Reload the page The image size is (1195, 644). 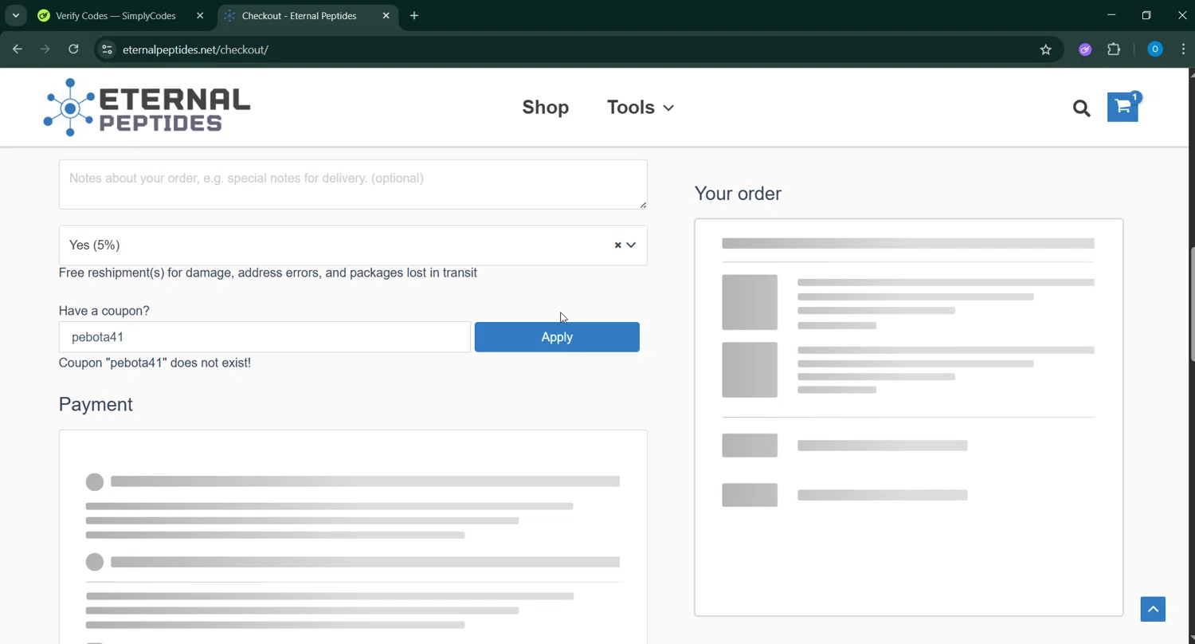click(x=73, y=49)
